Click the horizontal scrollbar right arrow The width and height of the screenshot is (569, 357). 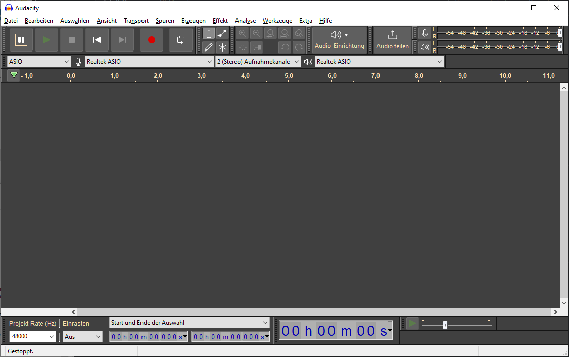[555, 312]
